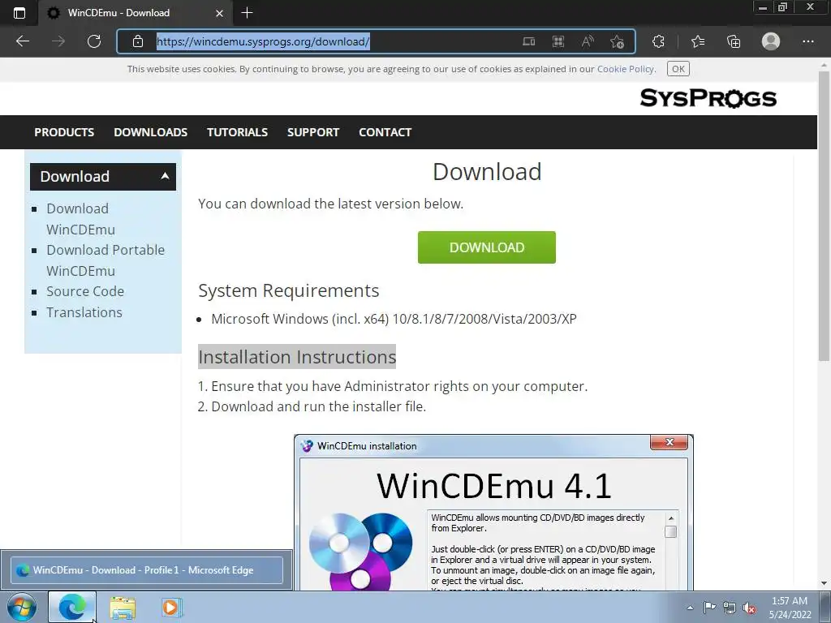Open the QR code icon in address bar
The height and width of the screenshot is (623, 831).
click(x=558, y=41)
